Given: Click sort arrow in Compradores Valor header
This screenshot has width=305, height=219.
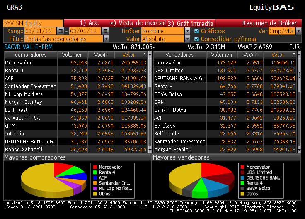Looking at the screenshot, I should (x=145, y=55).
